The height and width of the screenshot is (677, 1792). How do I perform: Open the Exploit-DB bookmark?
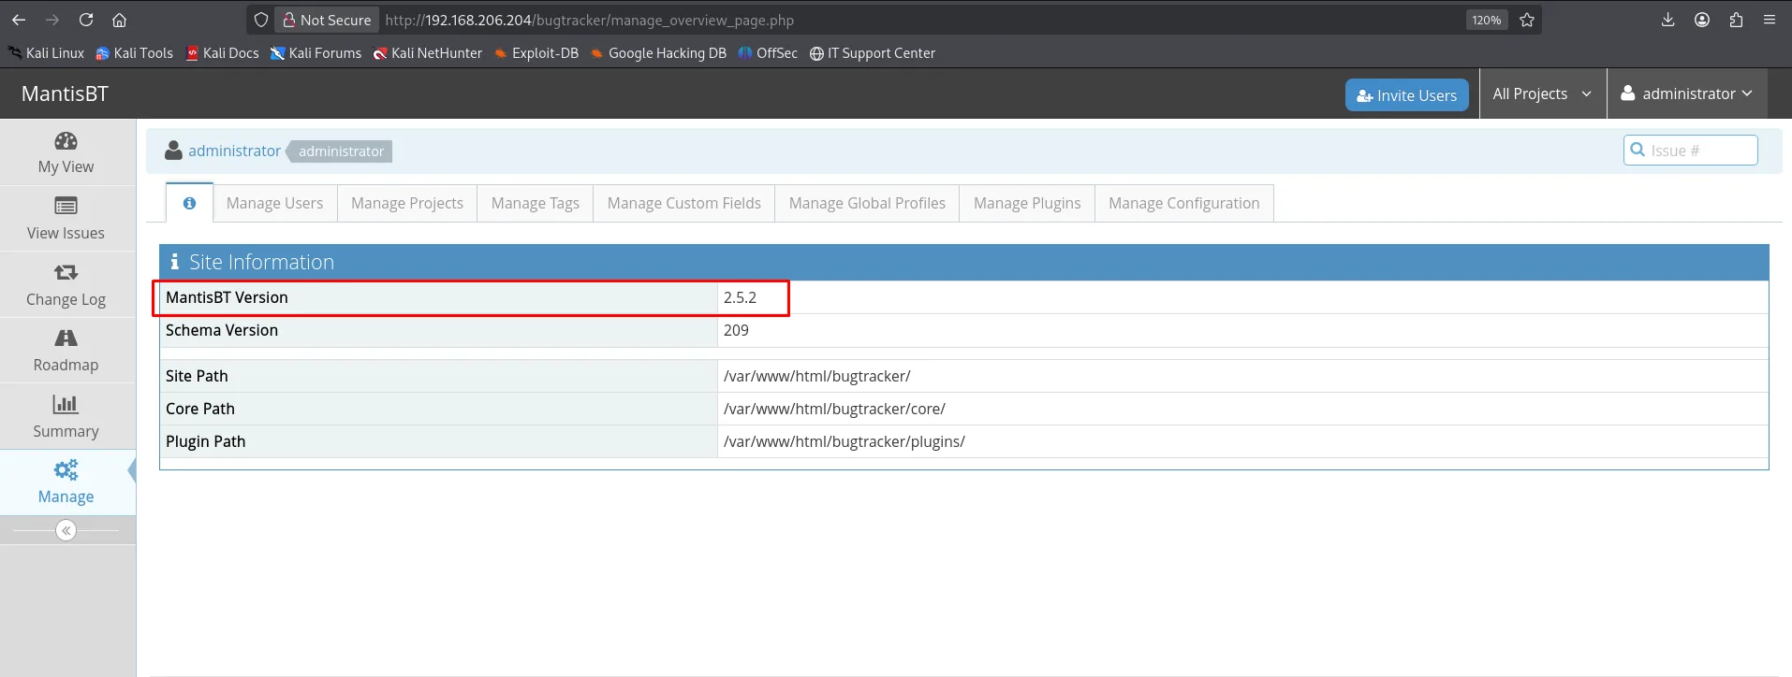coord(536,53)
